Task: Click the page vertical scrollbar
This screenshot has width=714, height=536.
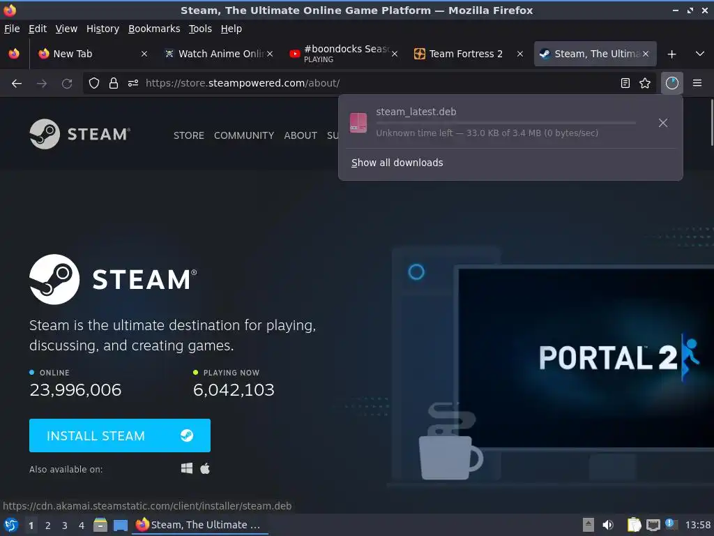Action: (711, 123)
